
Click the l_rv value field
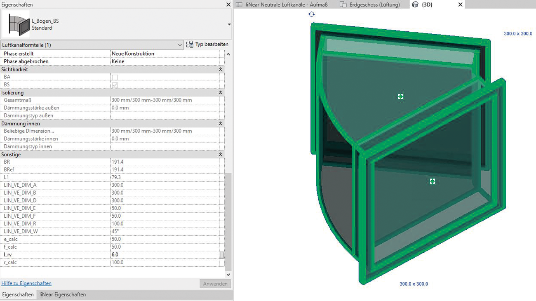(164, 255)
